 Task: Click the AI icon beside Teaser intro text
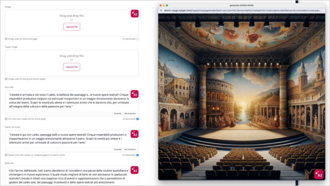coord(134,134)
